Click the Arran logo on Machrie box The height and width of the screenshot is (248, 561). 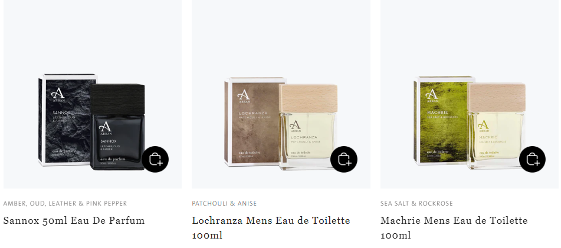point(431,95)
